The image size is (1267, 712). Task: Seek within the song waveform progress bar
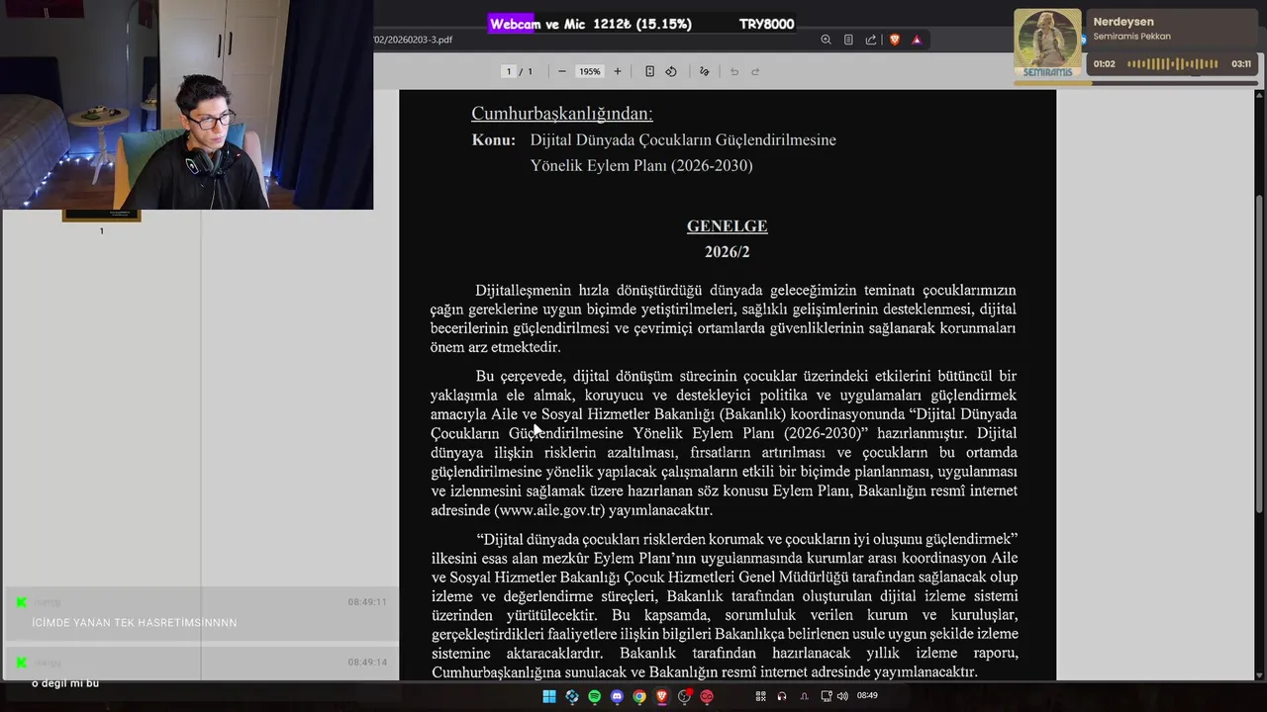click(x=1173, y=63)
